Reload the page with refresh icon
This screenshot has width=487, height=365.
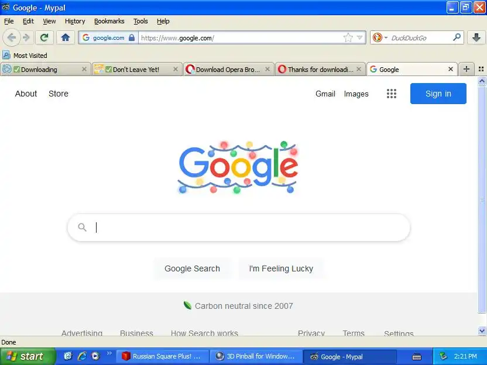[x=44, y=37]
